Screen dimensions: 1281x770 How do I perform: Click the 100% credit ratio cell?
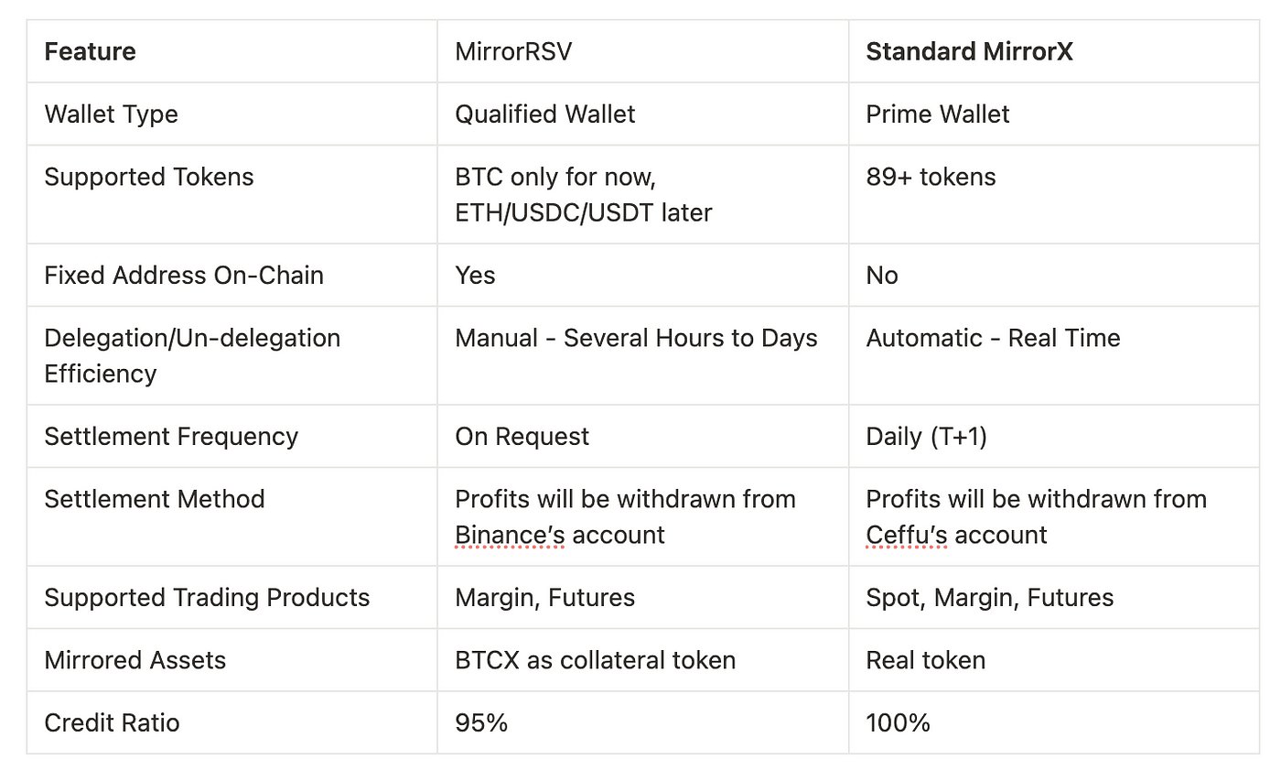point(898,721)
